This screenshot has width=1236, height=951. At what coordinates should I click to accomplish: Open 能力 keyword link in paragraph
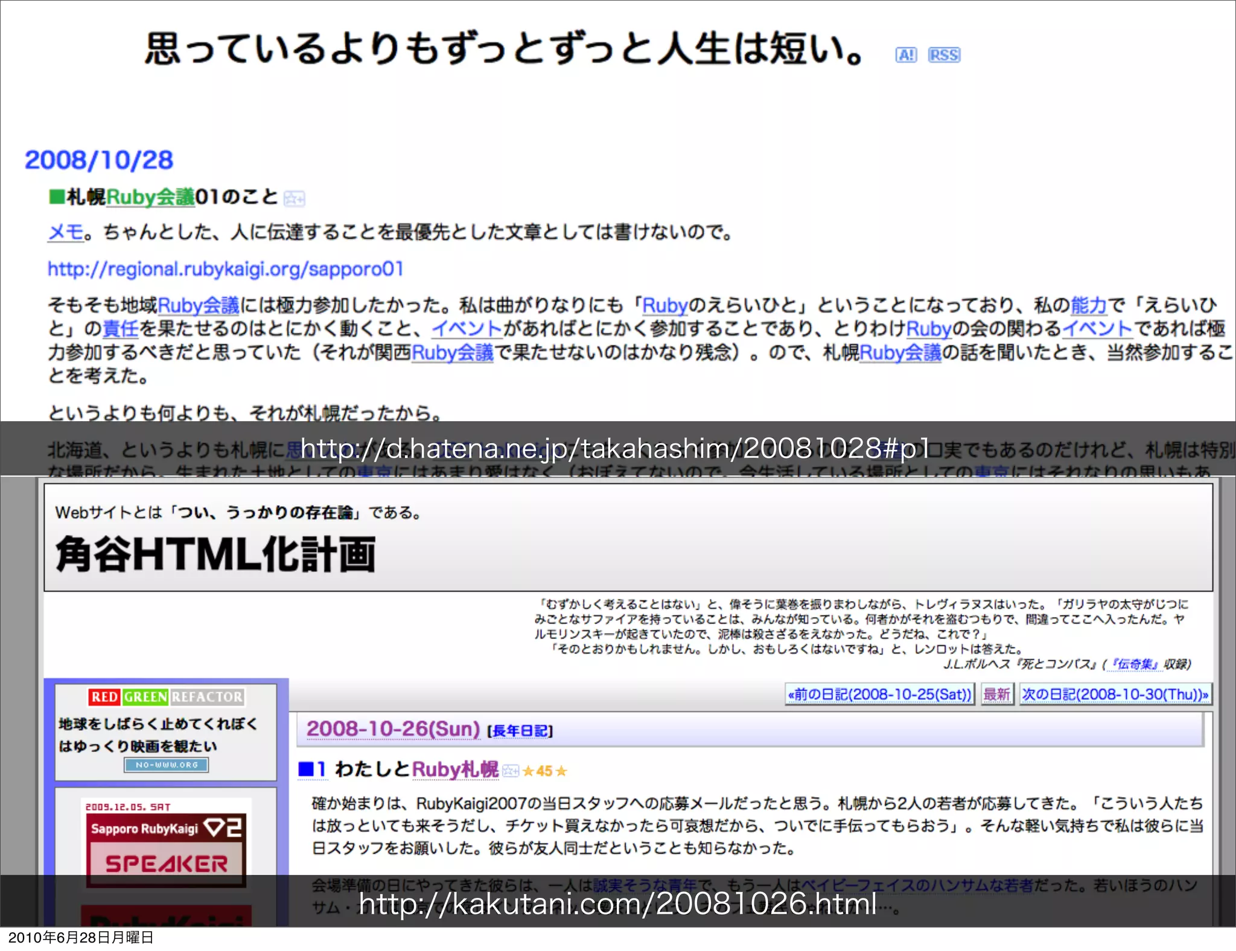coord(1089,305)
